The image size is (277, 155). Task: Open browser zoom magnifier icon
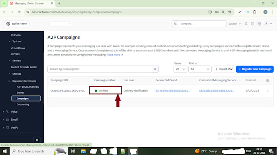click(x=223, y=12)
